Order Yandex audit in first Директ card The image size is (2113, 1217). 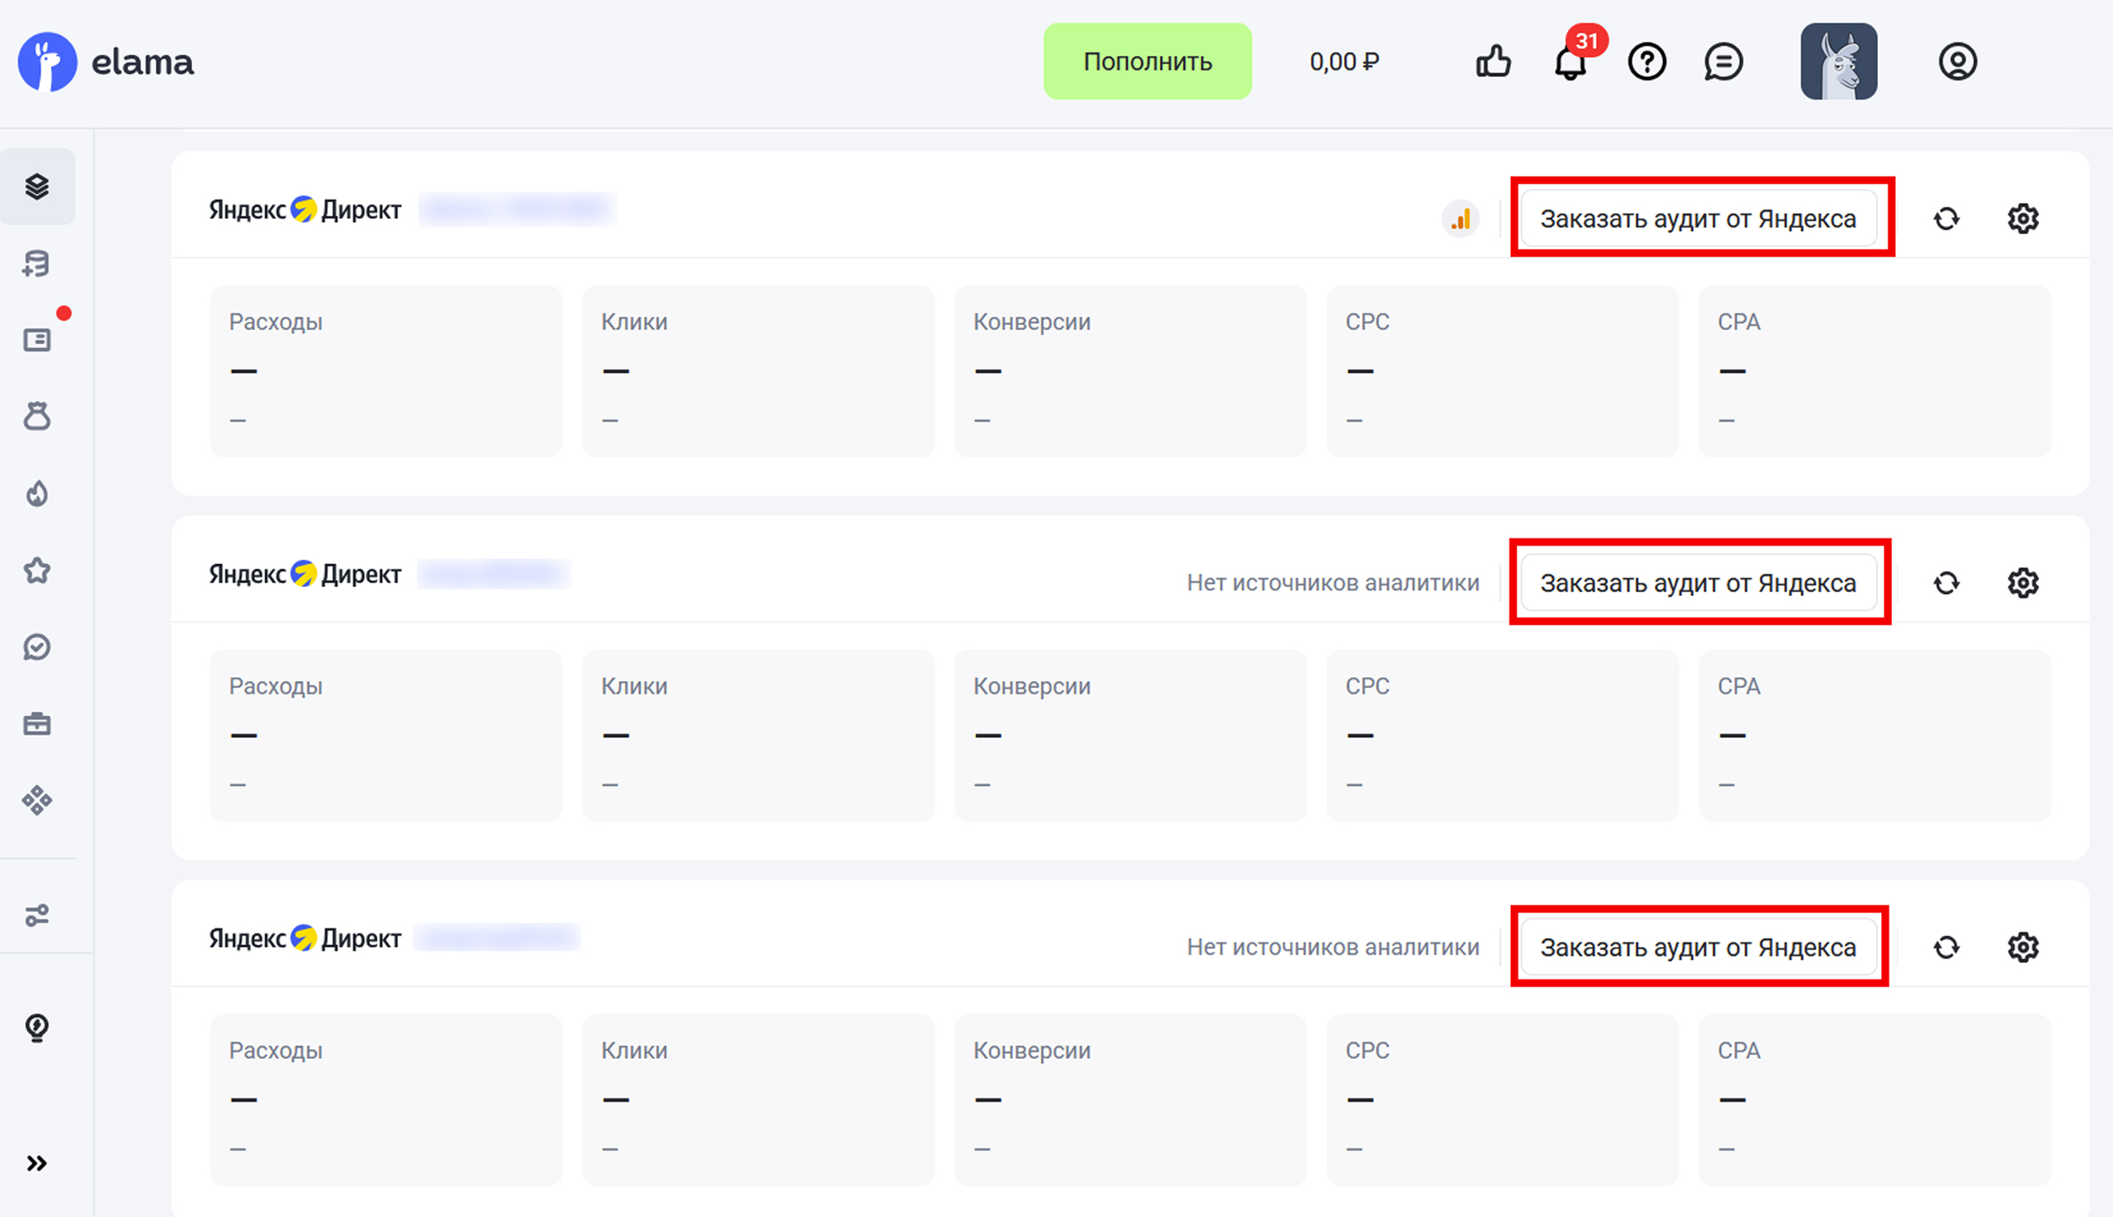(1699, 219)
